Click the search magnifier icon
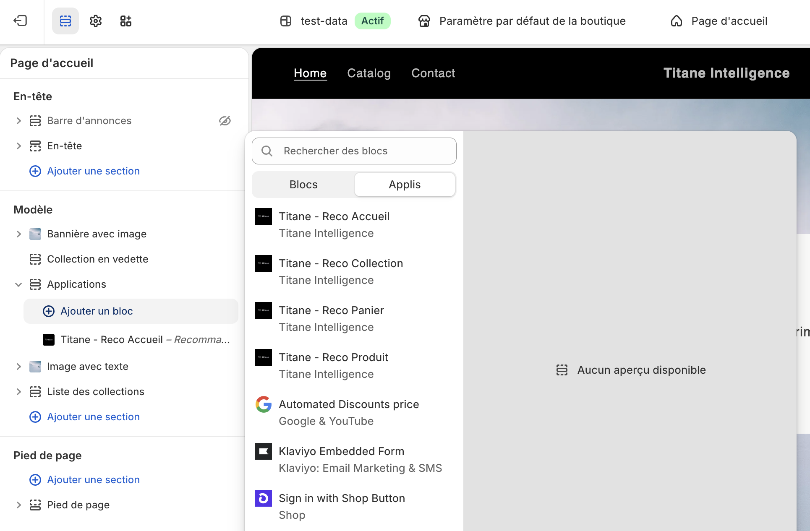 click(267, 151)
